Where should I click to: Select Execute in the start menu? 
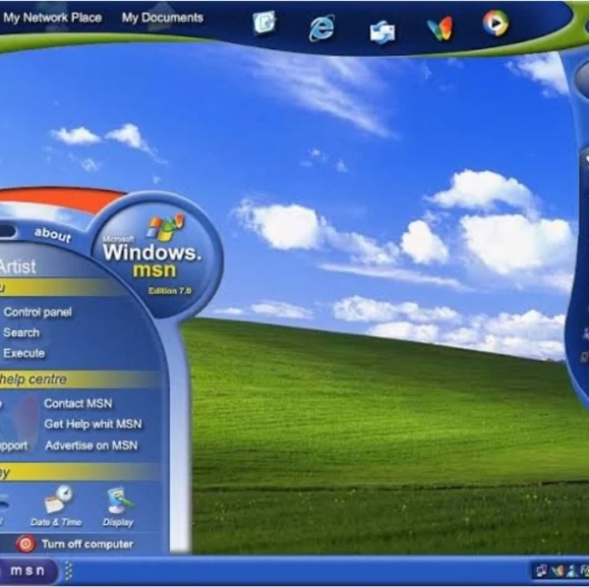coord(24,353)
